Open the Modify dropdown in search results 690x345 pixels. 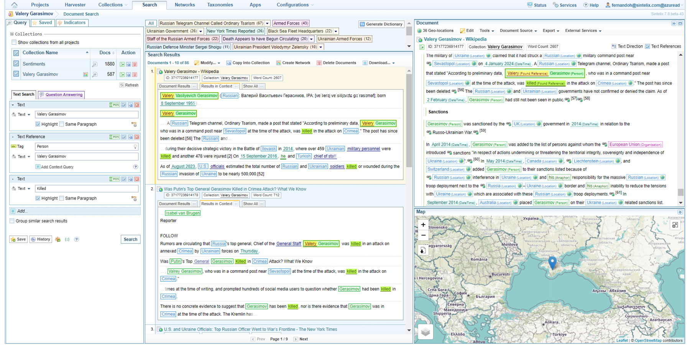pyautogui.click(x=207, y=63)
